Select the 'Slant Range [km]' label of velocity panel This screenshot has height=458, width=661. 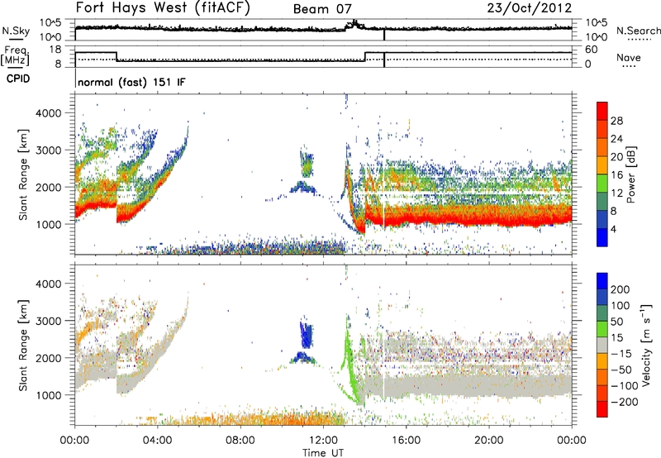click(x=23, y=345)
